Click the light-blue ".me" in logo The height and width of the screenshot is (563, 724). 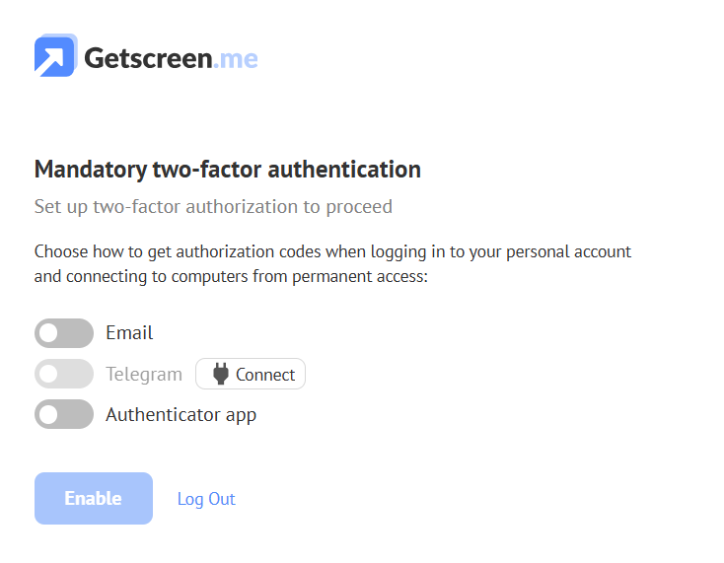click(237, 58)
